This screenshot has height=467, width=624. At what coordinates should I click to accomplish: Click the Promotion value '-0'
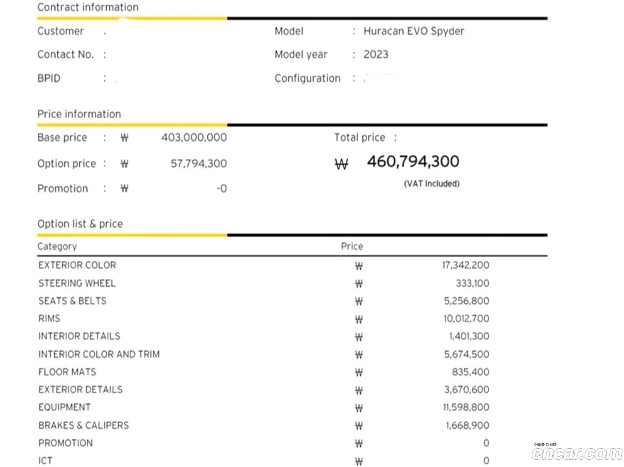[x=222, y=188]
